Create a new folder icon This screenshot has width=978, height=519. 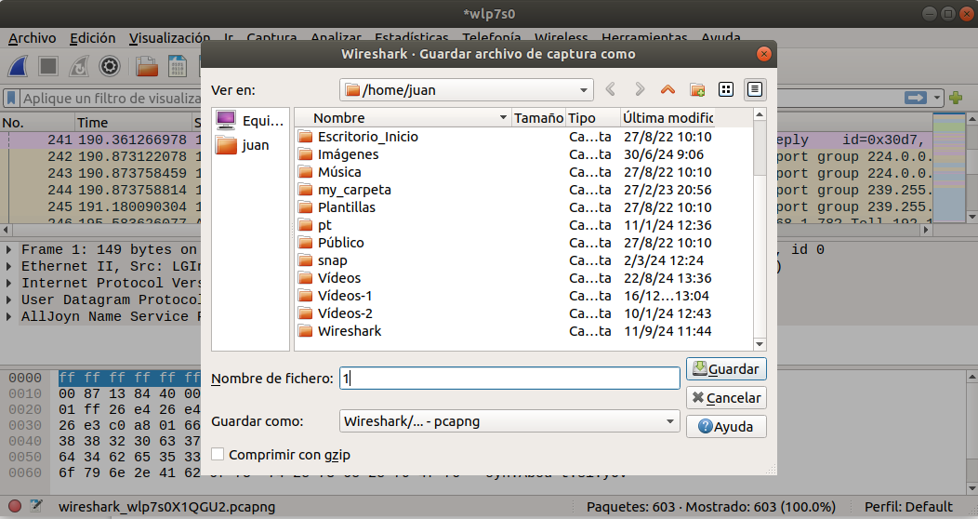[x=697, y=89]
